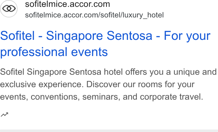Click the sofitelmice.accor.com site name
This screenshot has height=132, width=218.
[x=67, y=4]
